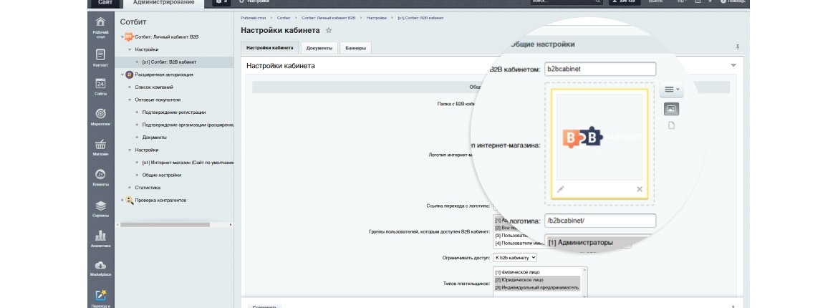Viewport: 838px width, 308px height.
Task: Open the Администрирование top tab
Action: [163, 3]
